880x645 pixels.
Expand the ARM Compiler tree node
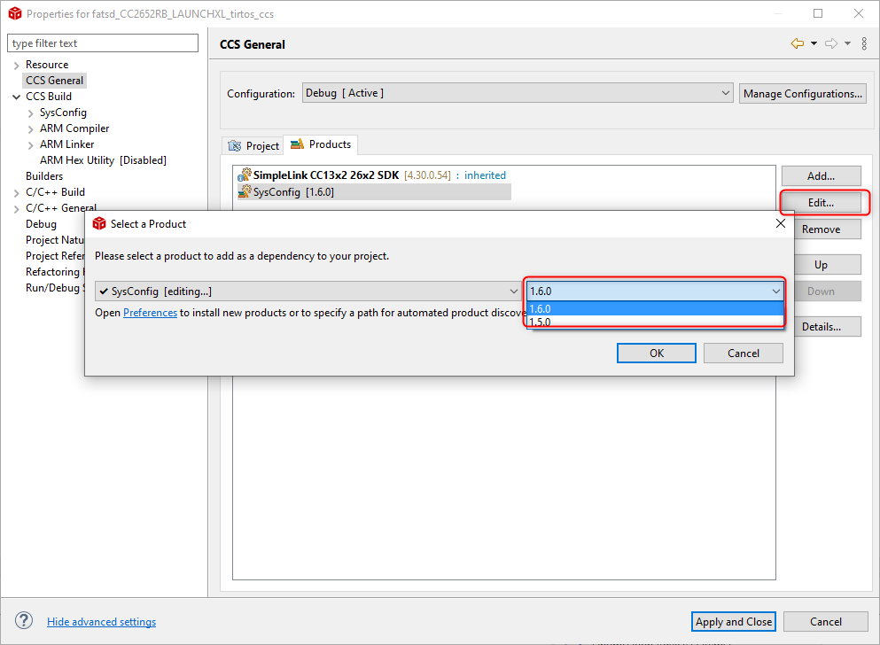point(30,129)
